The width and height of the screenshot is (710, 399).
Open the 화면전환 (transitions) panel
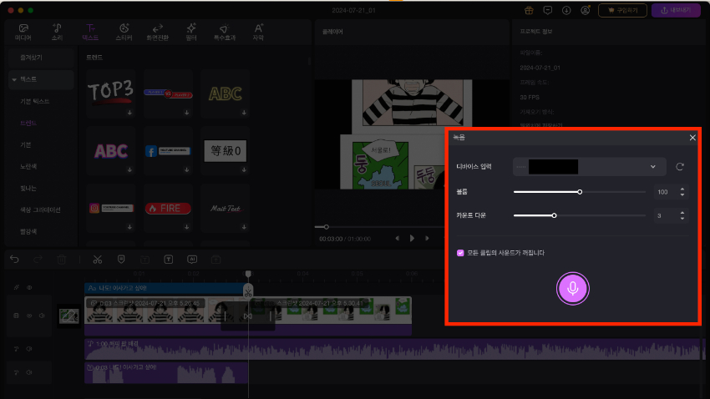(x=158, y=32)
